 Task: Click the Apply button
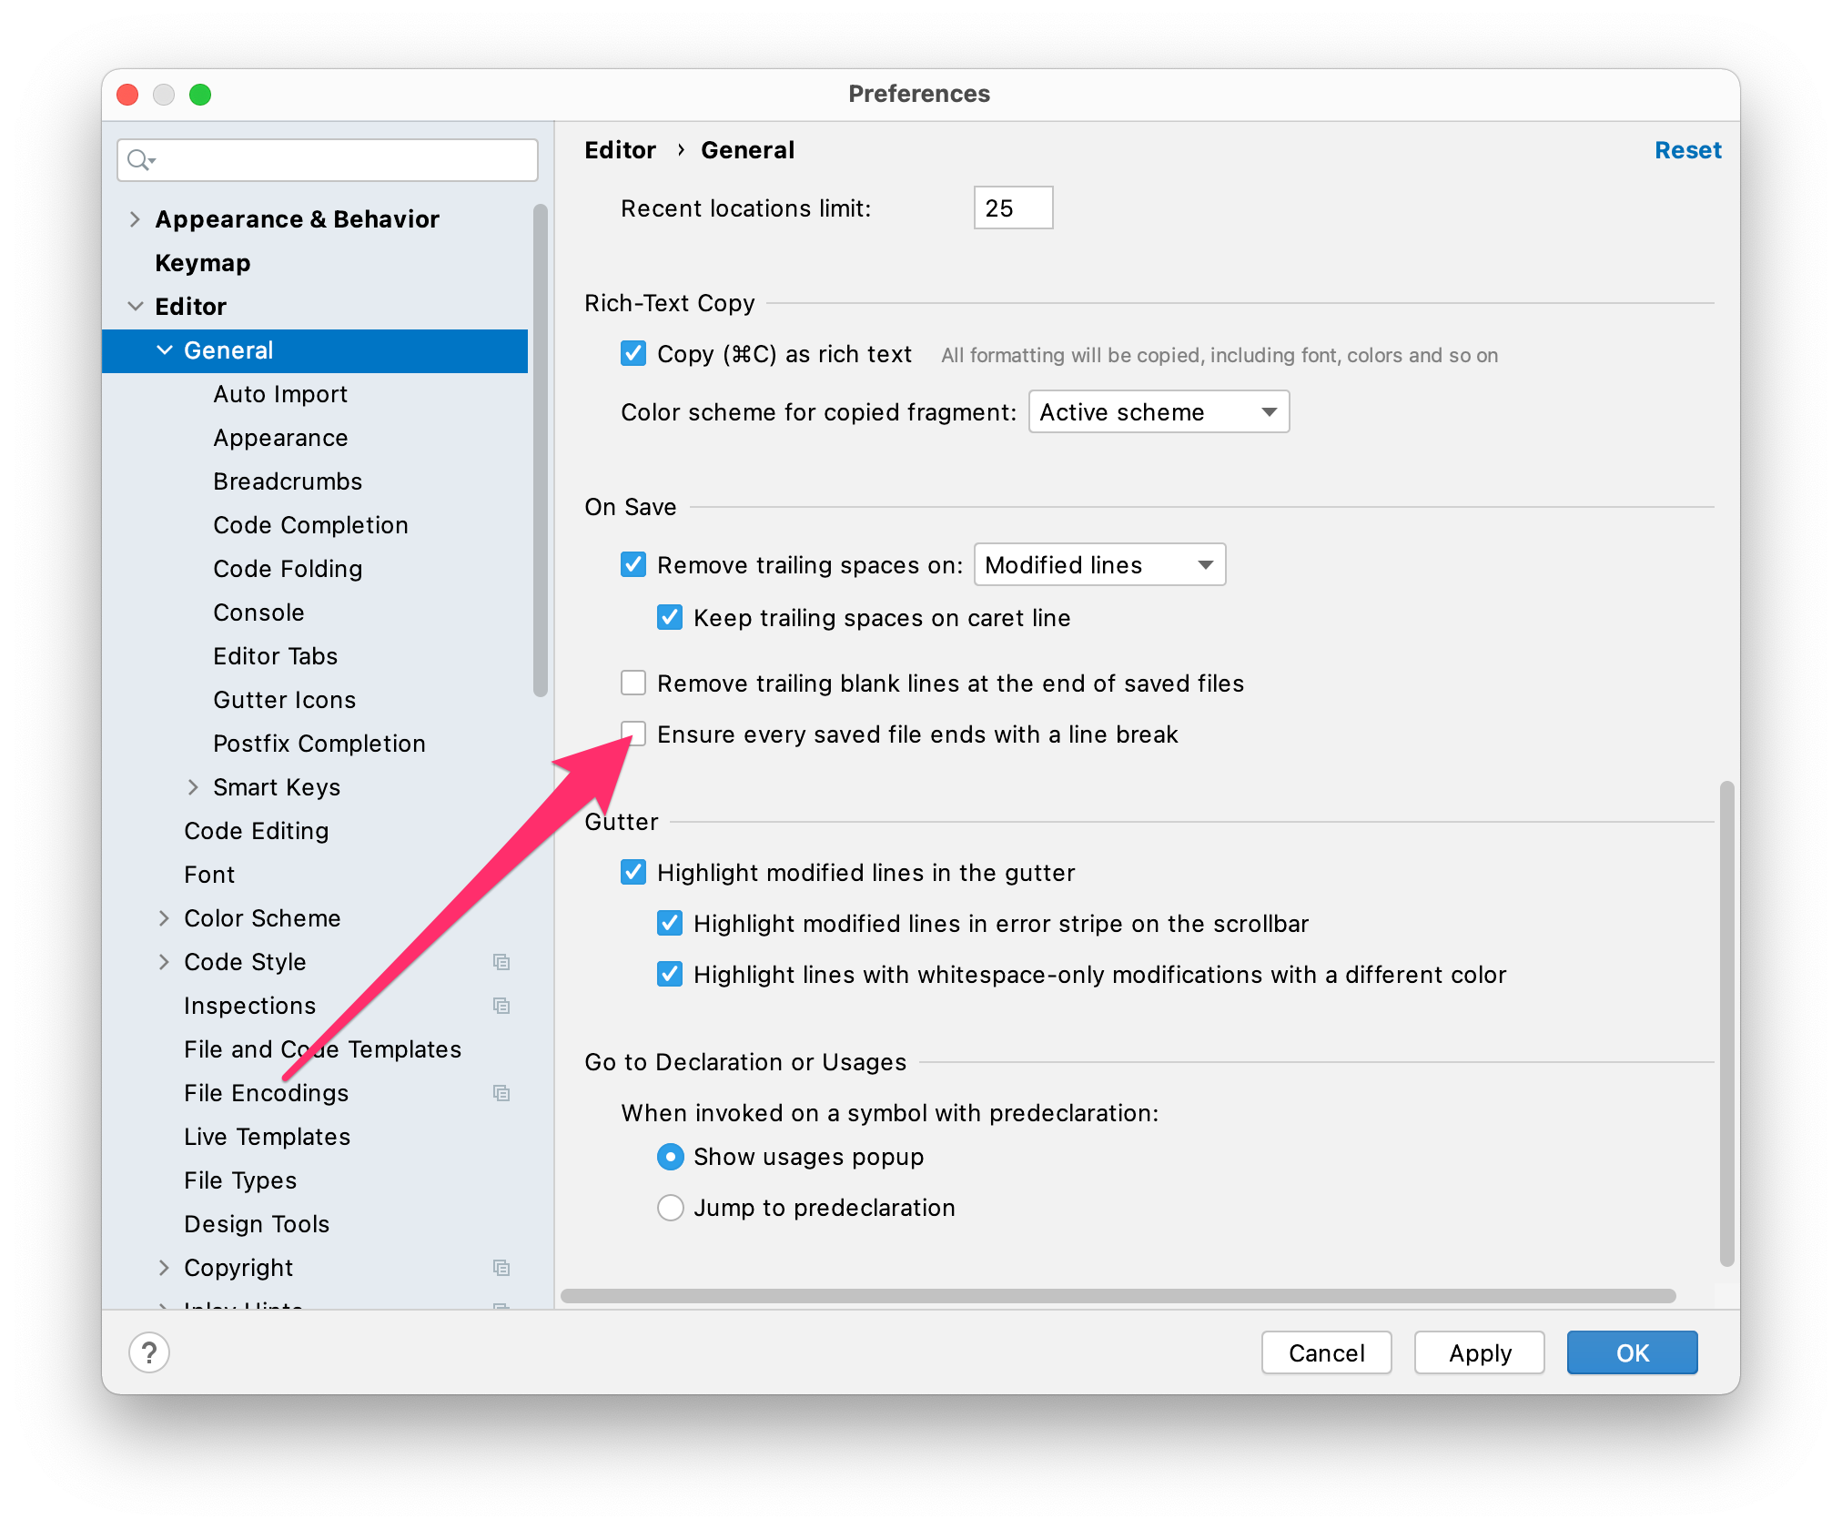coord(1480,1352)
